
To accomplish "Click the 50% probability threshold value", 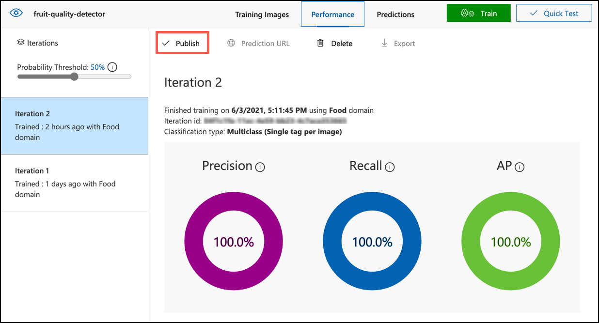I will pyautogui.click(x=97, y=67).
